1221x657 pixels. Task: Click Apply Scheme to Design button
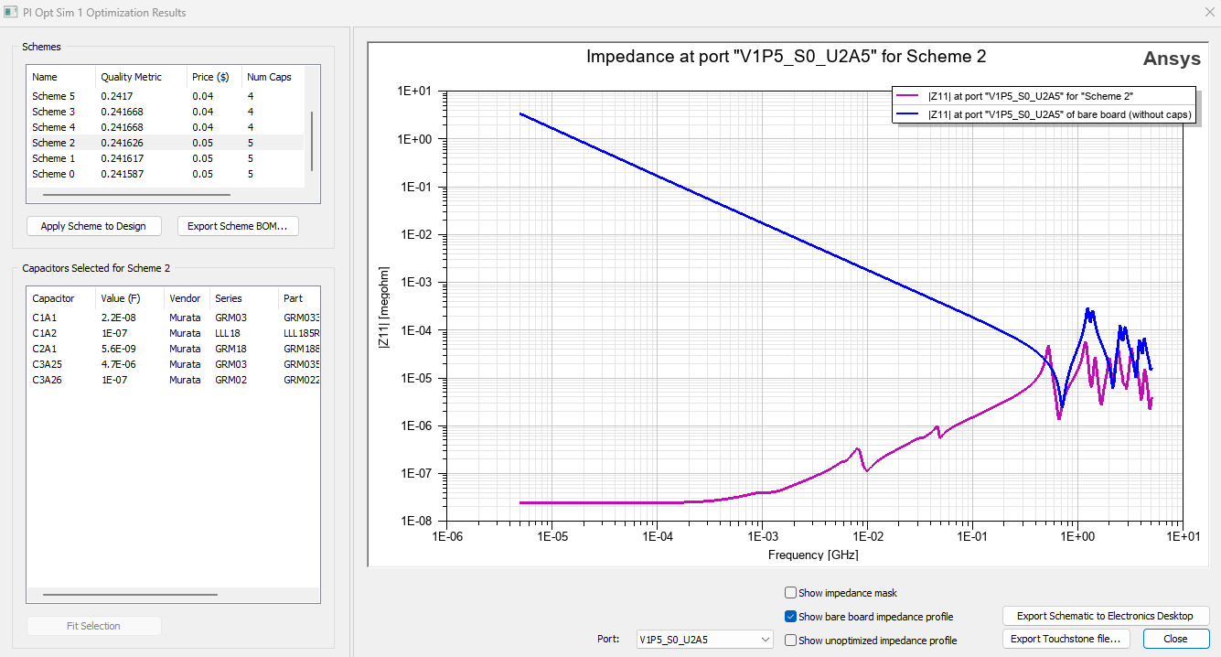click(x=93, y=226)
